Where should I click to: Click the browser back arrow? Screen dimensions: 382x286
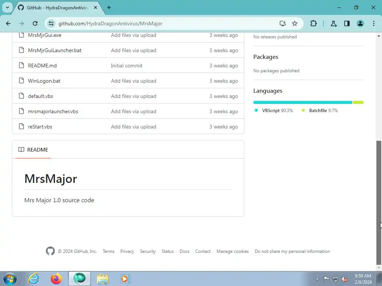8,23
